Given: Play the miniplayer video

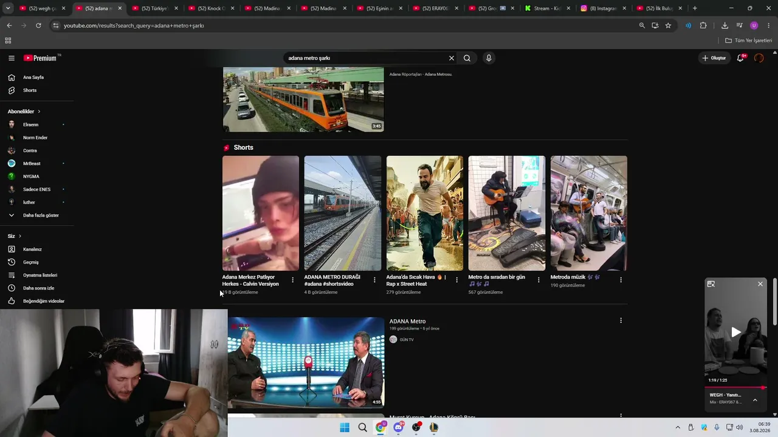Looking at the screenshot, I should (736, 332).
